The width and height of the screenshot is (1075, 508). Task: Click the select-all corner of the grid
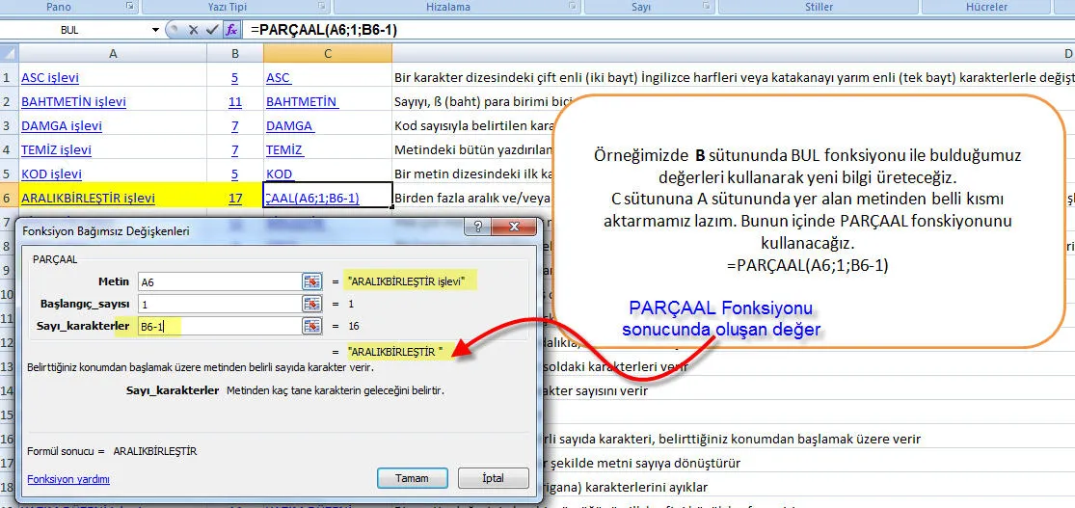tap(10, 53)
